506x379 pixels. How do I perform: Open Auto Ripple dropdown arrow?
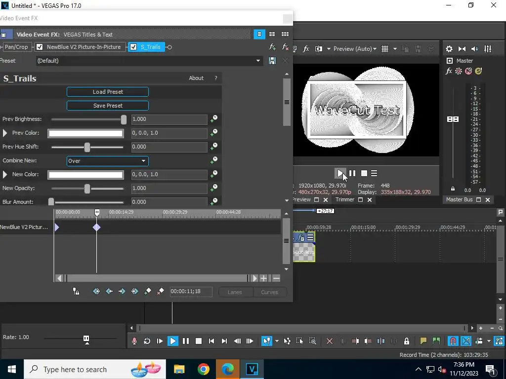(489, 341)
